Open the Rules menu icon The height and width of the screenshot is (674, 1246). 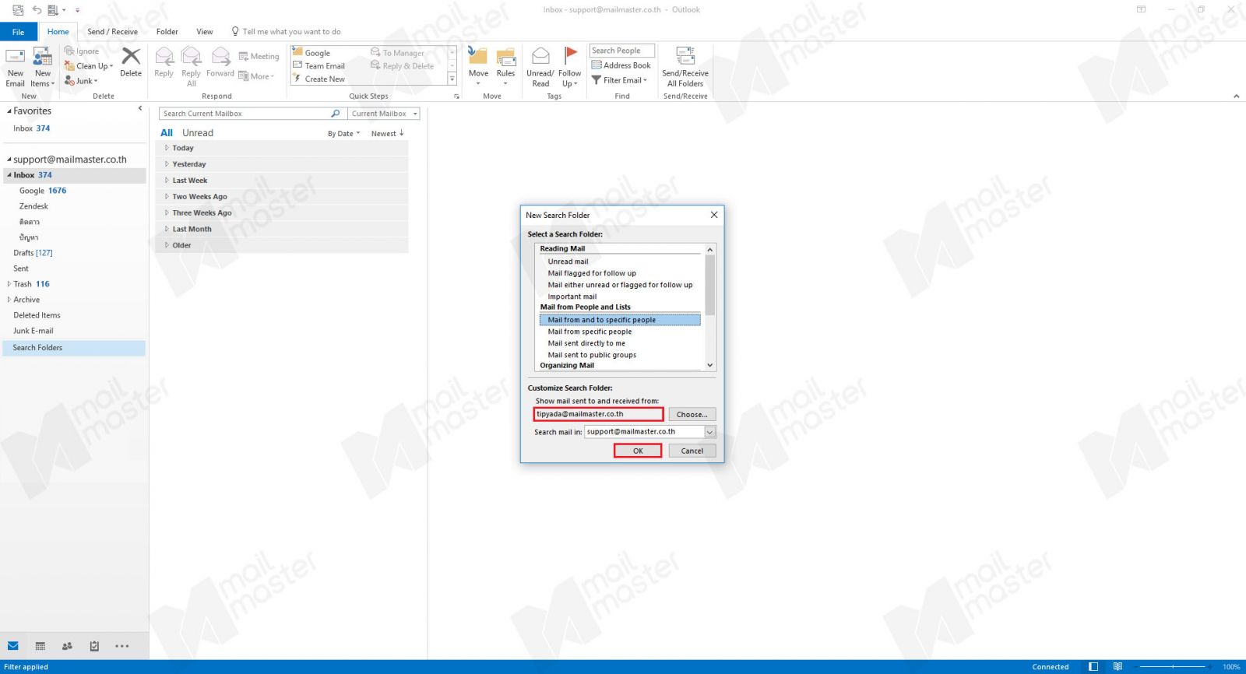pyautogui.click(x=505, y=66)
